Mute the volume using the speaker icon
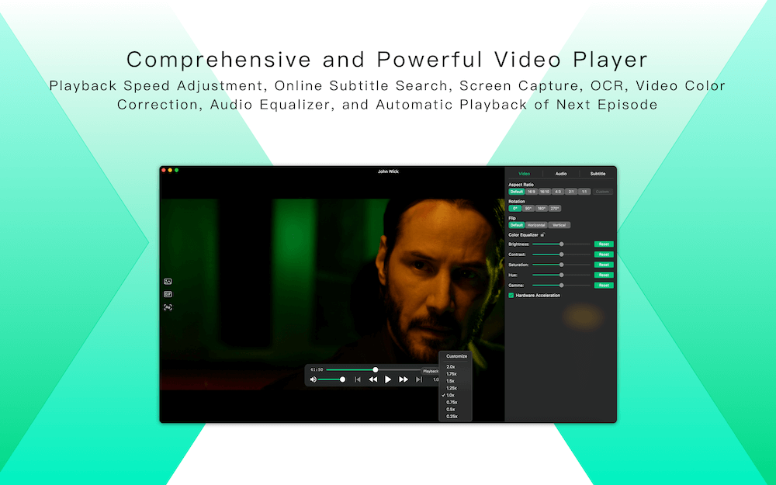The height and width of the screenshot is (485, 776). pyautogui.click(x=314, y=379)
